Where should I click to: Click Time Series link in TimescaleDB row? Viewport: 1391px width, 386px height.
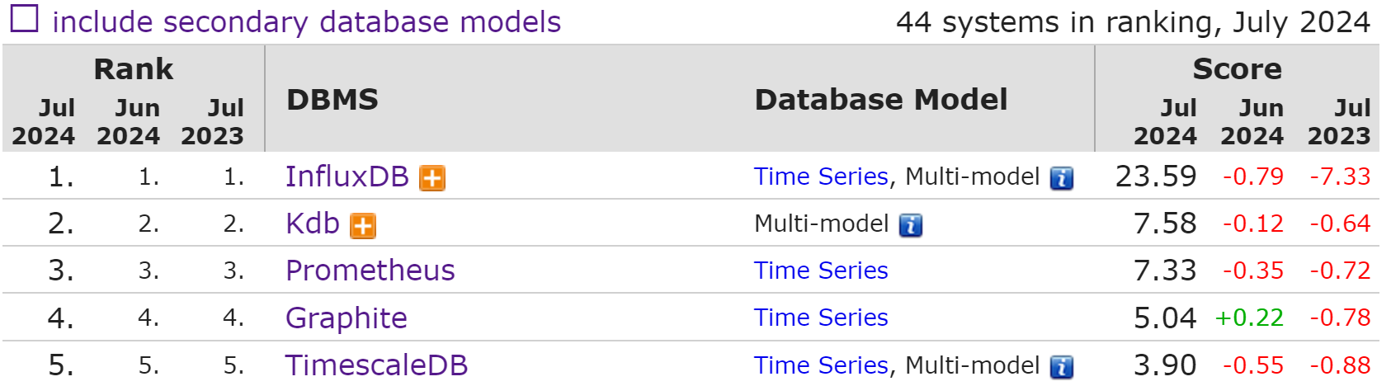click(x=821, y=365)
